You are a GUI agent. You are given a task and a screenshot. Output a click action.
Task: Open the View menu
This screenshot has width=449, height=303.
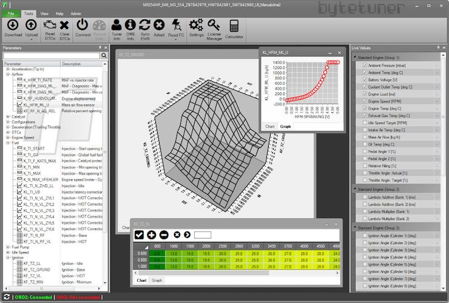pos(44,13)
